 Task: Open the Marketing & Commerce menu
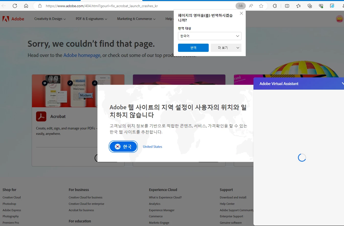click(136, 19)
